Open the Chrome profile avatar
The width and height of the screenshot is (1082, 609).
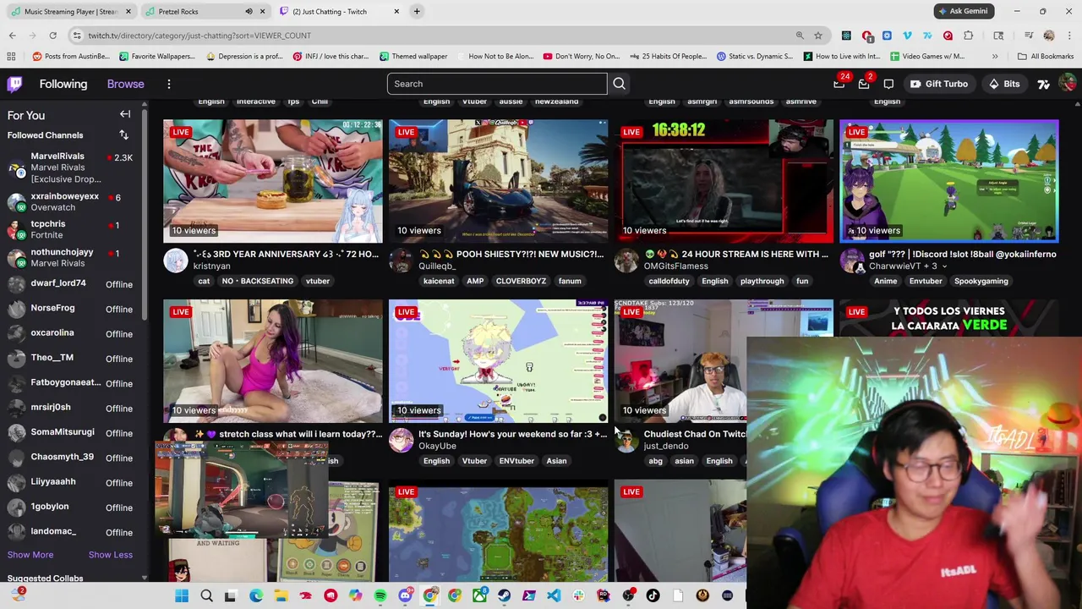tap(1049, 36)
